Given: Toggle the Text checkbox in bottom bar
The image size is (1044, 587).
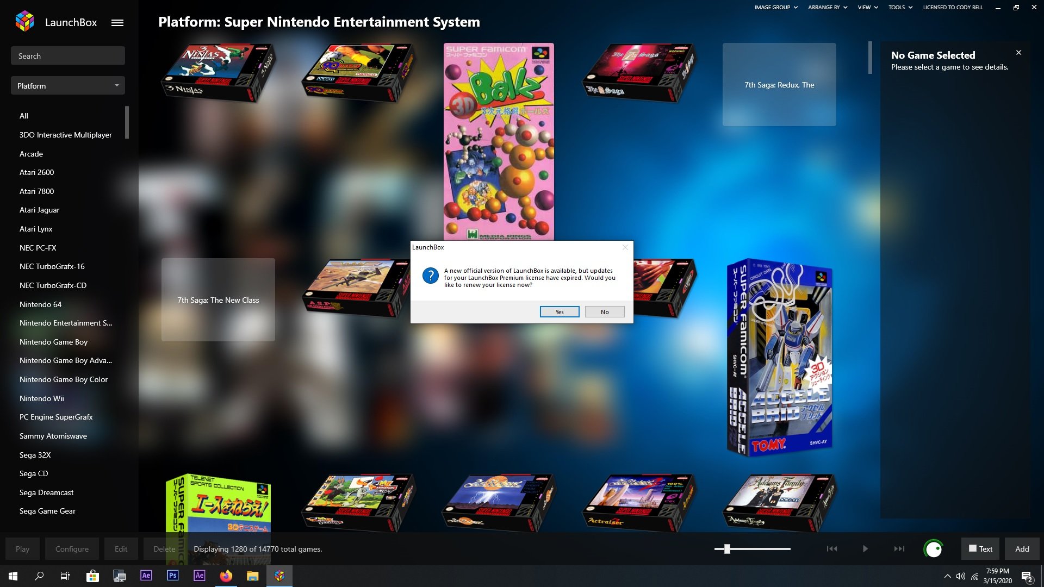Looking at the screenshot, I should tap(972, 548).
